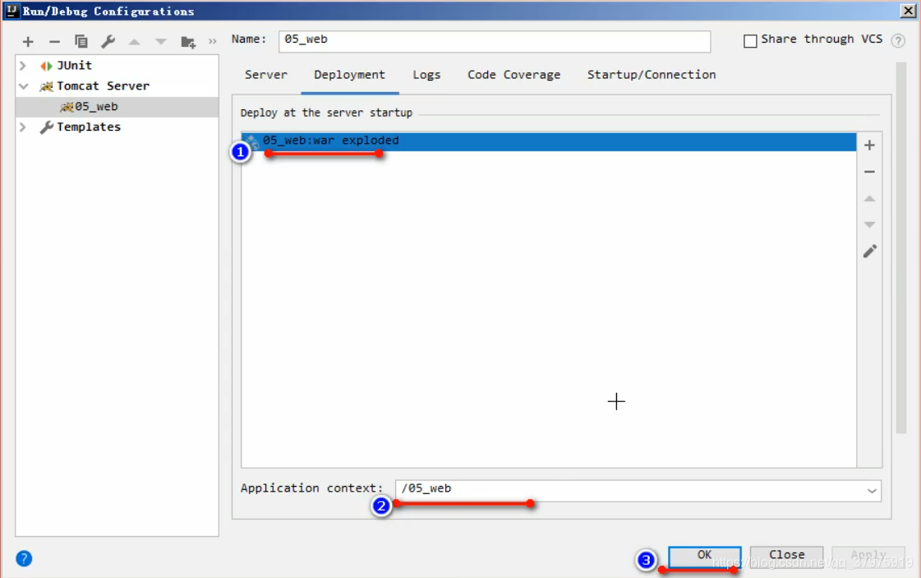
Task: Select the Templates tree label
Action: click(89, 127)
